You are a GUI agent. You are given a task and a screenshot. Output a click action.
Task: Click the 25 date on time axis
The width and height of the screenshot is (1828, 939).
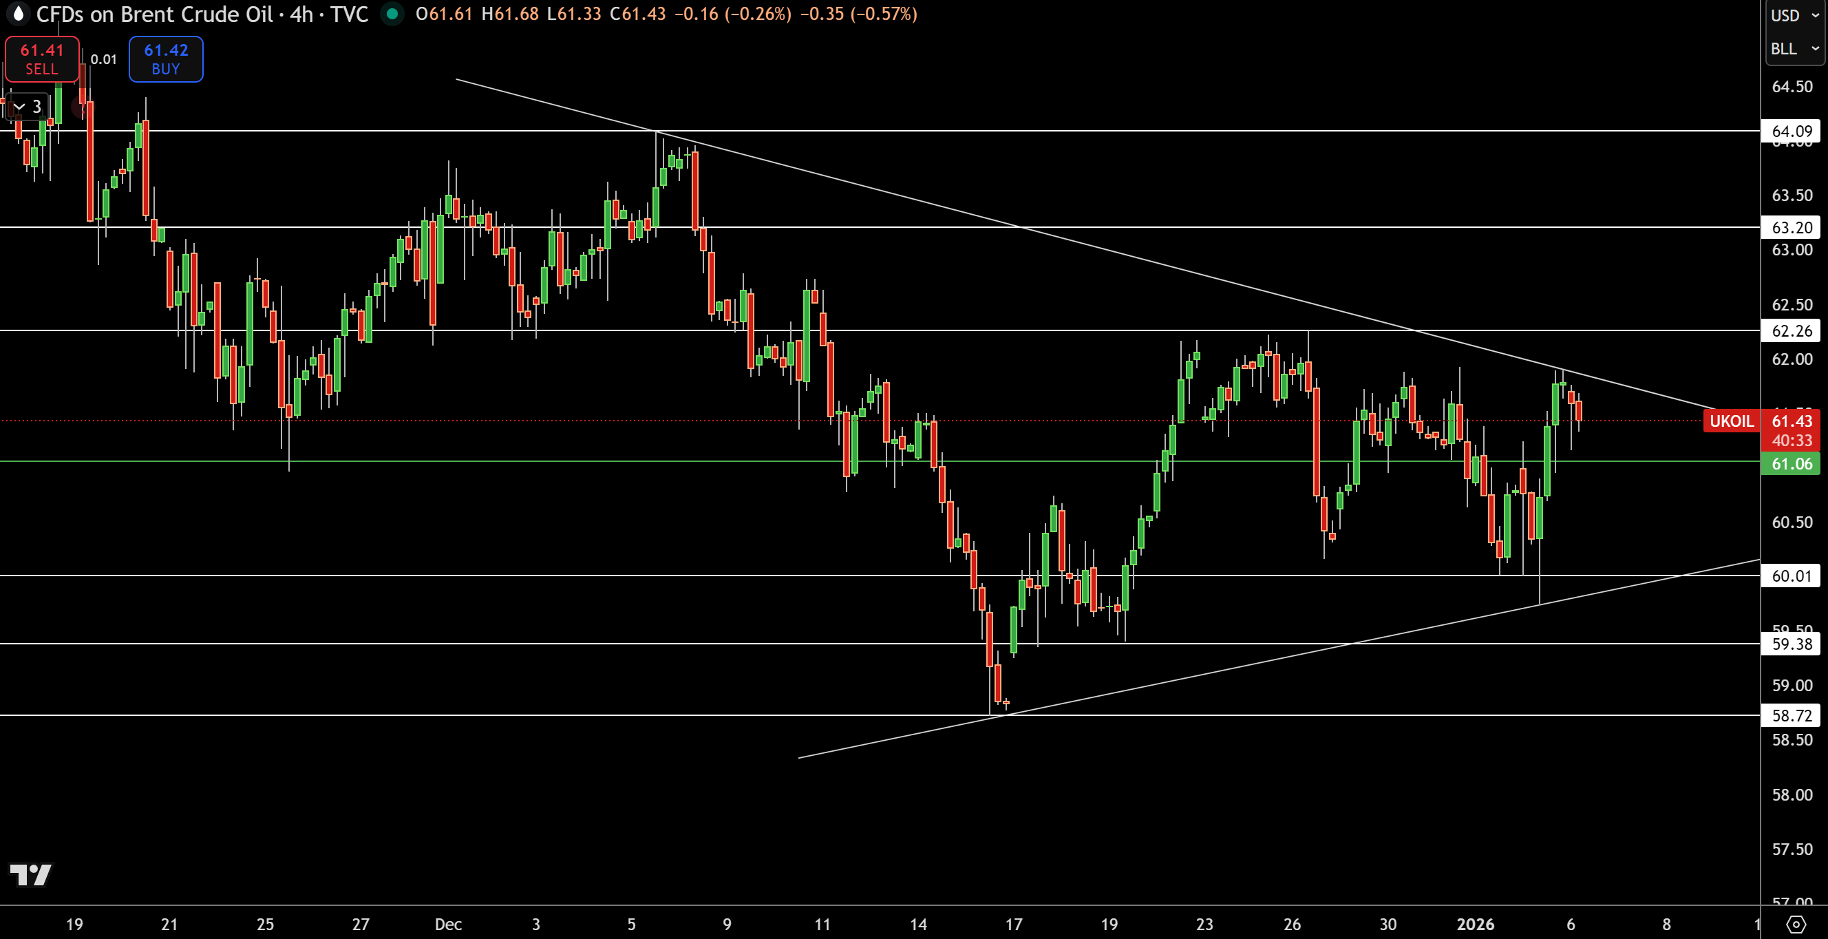265,924
